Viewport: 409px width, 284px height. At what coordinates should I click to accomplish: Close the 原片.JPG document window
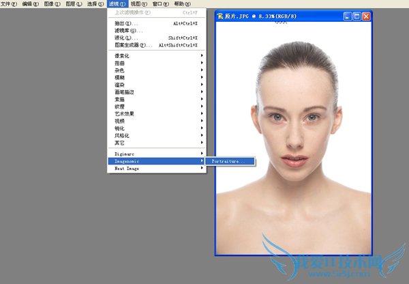366,16
